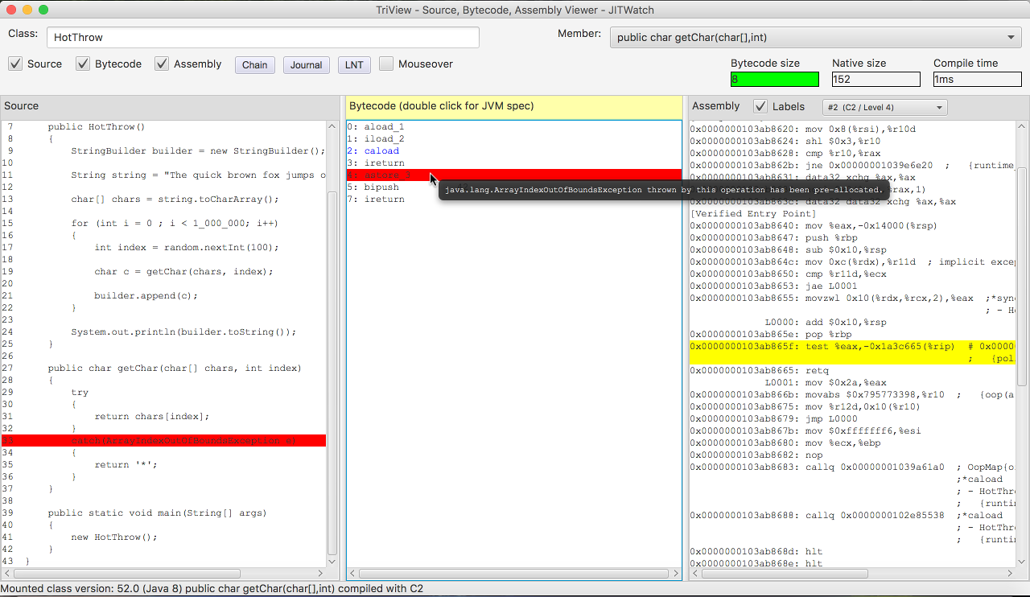Select bytecode line 0: aload_1
This screenshot has height=597, width=1030.
coord(513,127)
